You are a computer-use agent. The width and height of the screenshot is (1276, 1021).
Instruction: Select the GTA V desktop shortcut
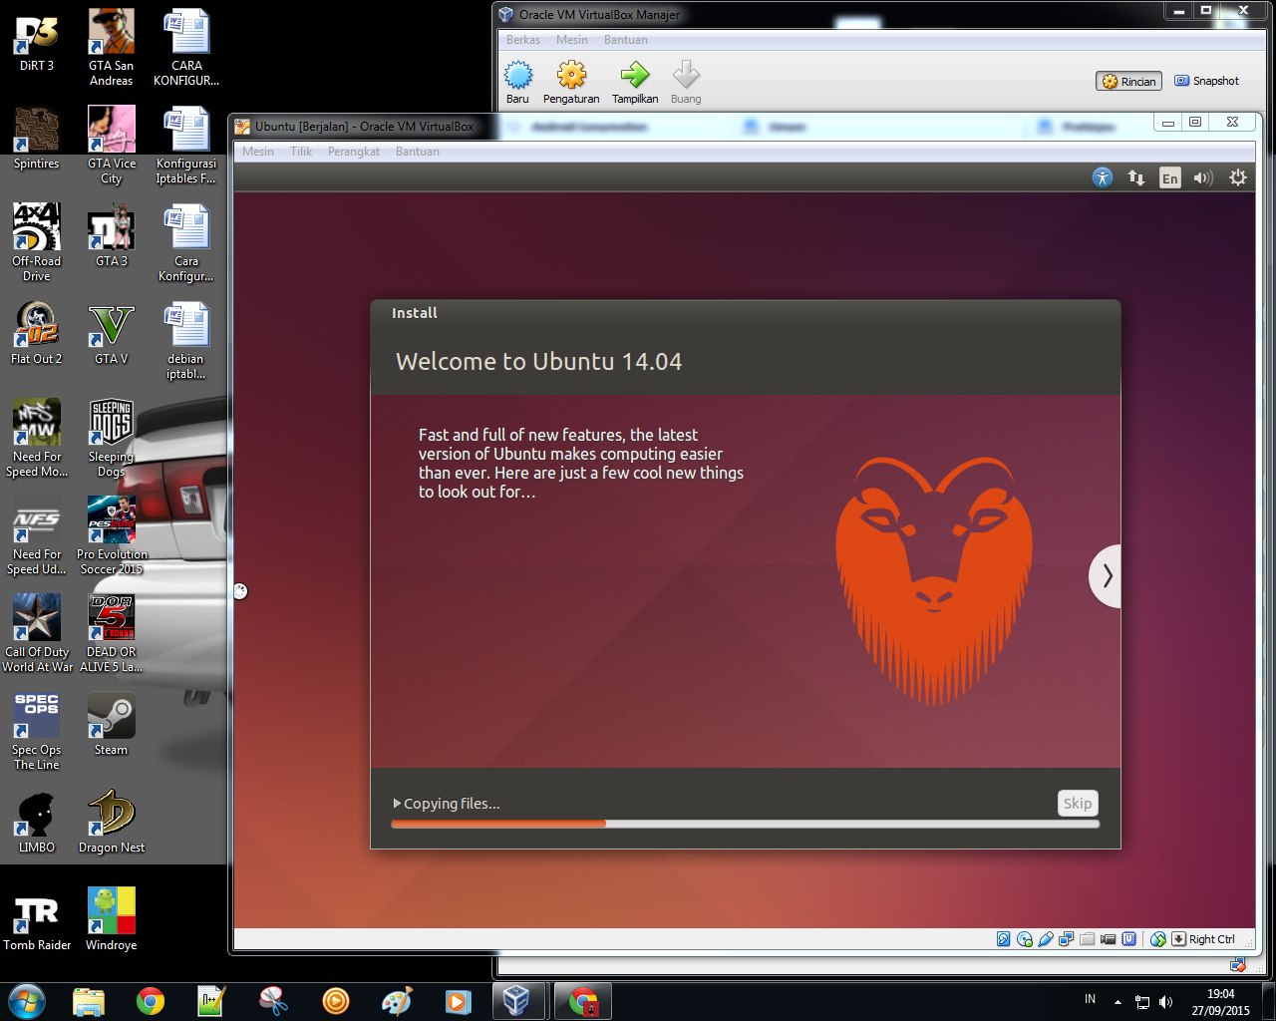click(x=112, y=335)
